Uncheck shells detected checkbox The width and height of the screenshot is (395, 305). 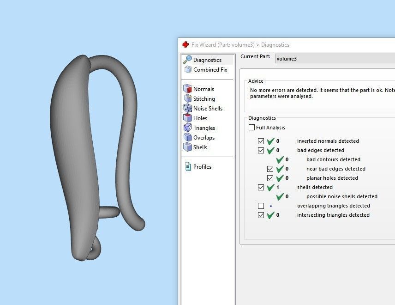tap(261, 188)
